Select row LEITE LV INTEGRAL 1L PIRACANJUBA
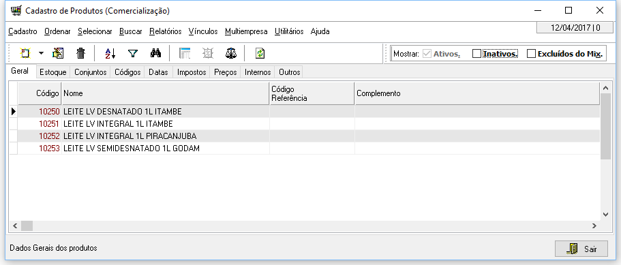This screenshot has width=621, height=265. point(305,136)
